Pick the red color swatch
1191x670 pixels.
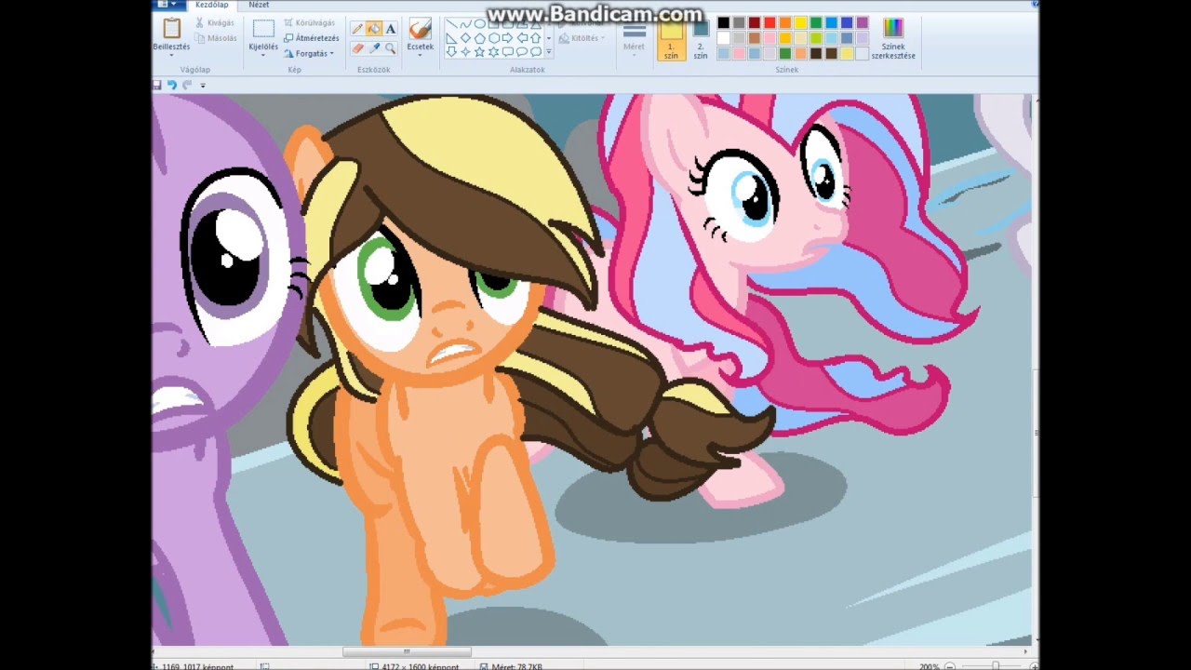pos(769,22)
